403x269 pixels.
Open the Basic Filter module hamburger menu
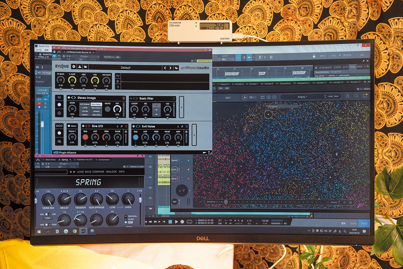174,99
